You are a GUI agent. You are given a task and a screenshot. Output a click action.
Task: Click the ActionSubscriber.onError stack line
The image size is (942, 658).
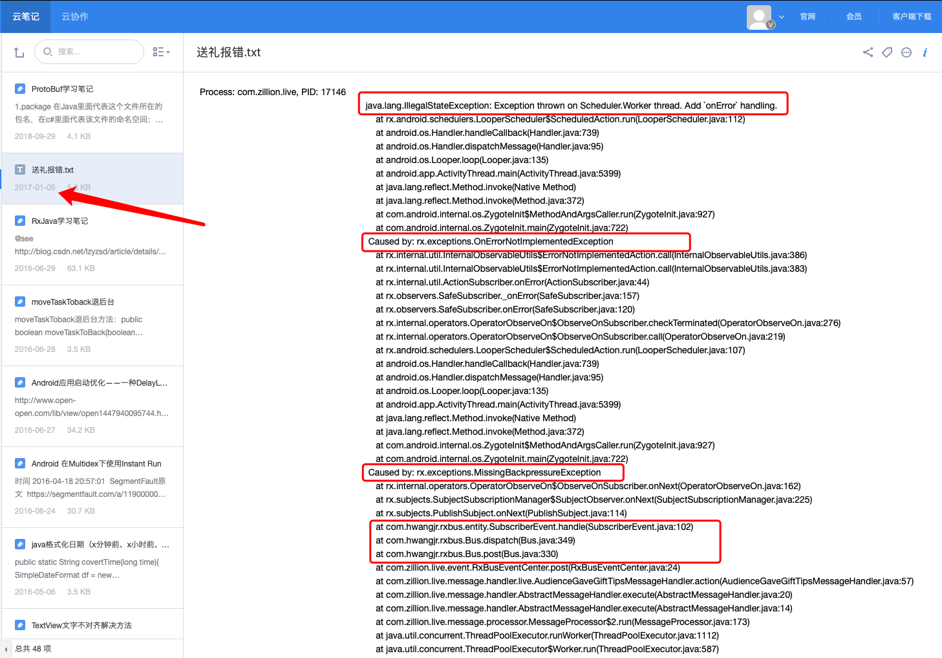point(513,282)
